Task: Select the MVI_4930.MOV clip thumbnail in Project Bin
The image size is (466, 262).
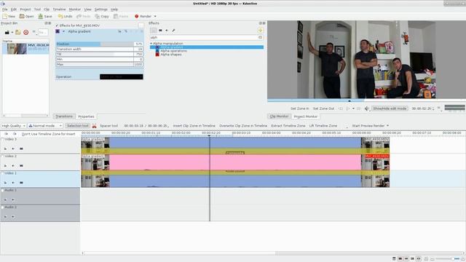Action: (x=17, y=49)
